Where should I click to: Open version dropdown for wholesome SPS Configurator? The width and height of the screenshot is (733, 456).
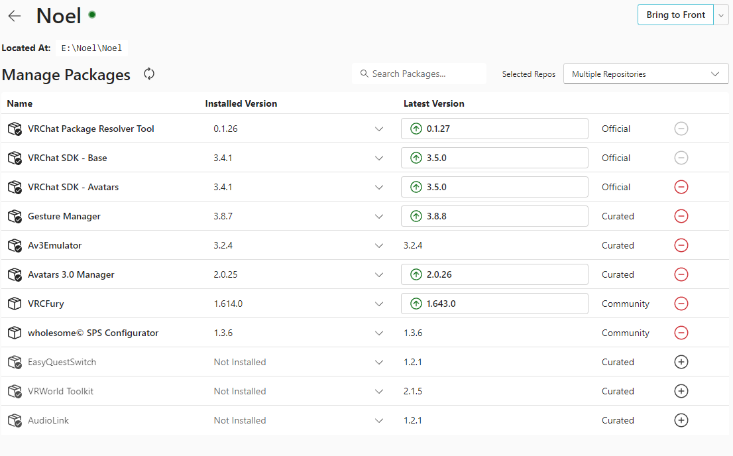coord(379,333)
